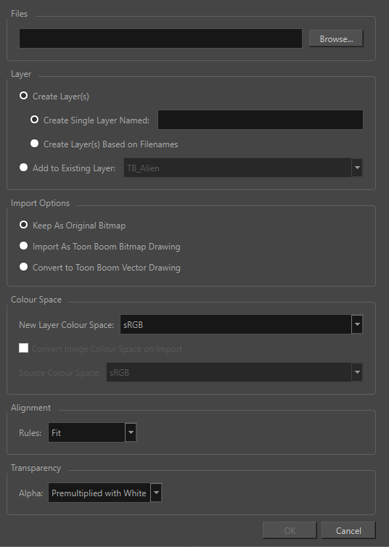Click the single layer name text field
This screenshot has width=389, height=547.
tap(261, 120)
